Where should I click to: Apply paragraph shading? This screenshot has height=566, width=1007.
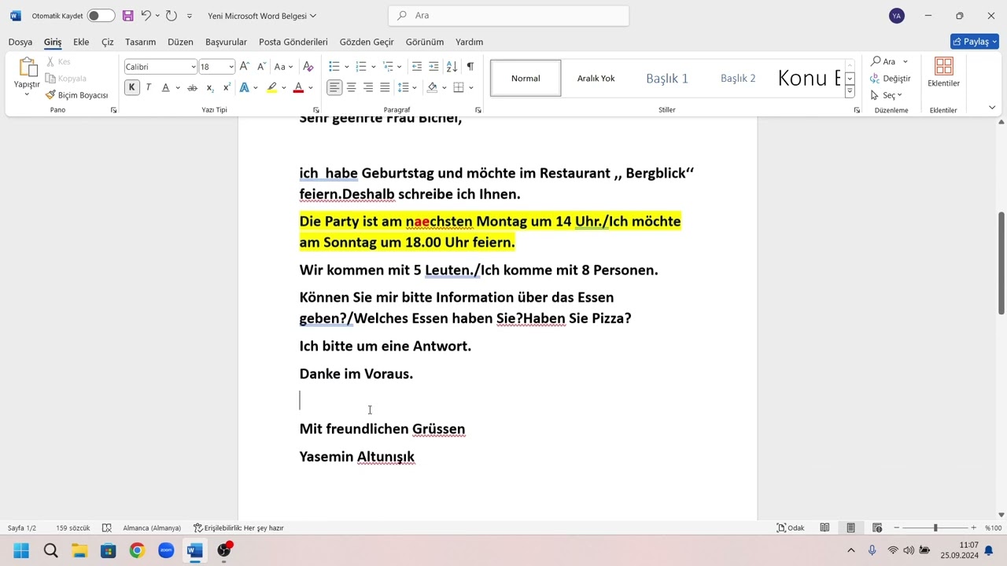pos(432,87)
